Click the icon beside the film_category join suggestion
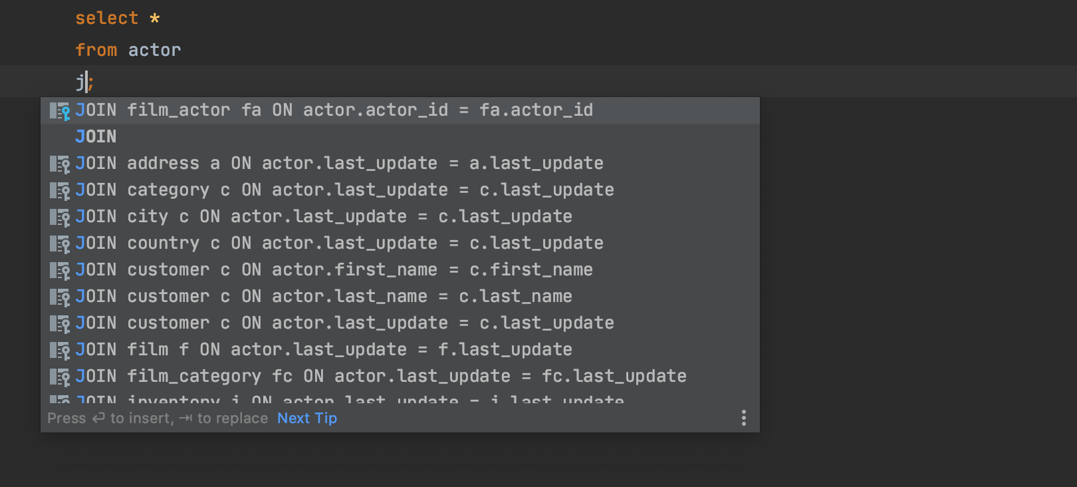The height and width of the screenshot is (487, 1077). pyautogui.click(x=60, y=377)
